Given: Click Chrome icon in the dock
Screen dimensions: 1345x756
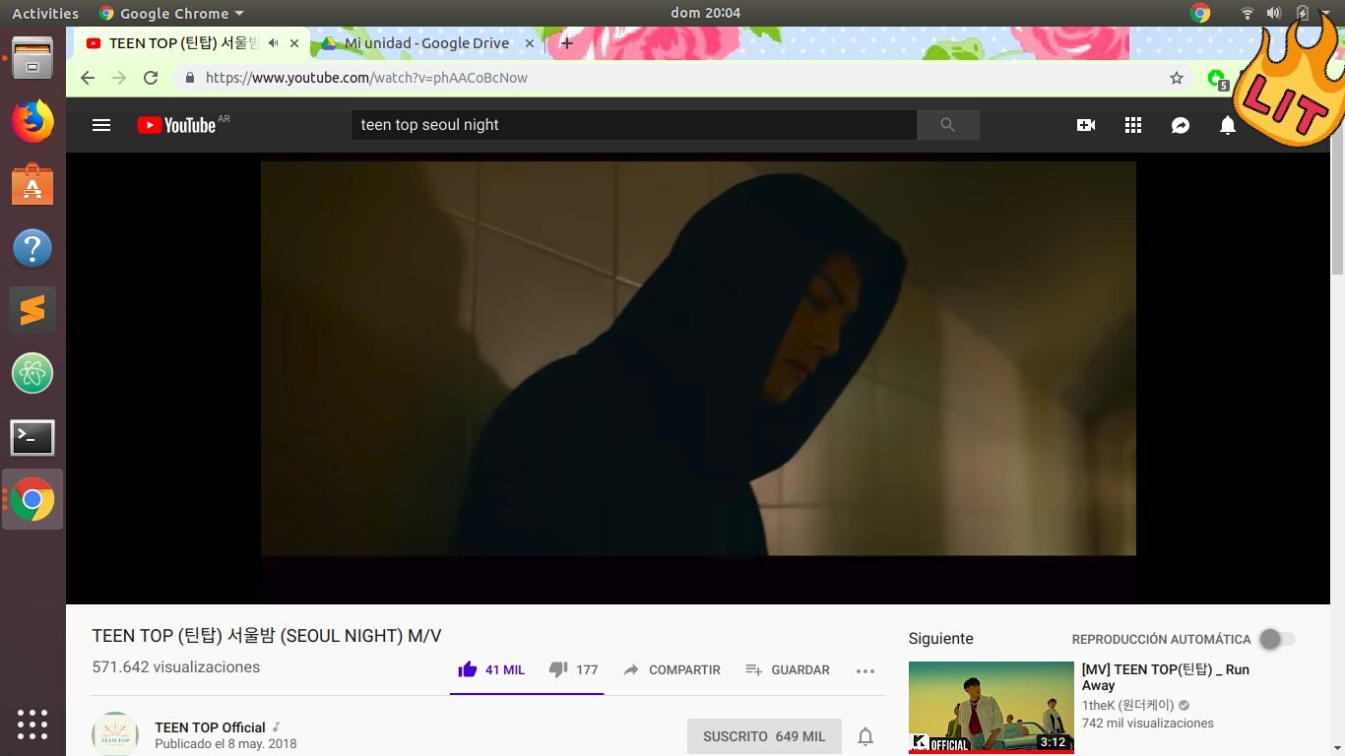Looking at the screenshot, I should 32,499.
